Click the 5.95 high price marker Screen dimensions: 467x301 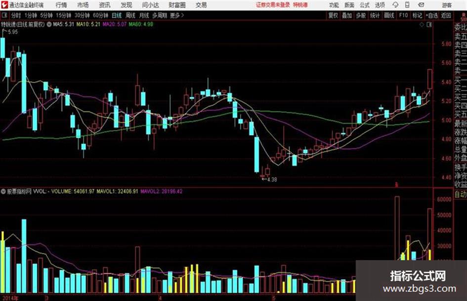(13, 32)
